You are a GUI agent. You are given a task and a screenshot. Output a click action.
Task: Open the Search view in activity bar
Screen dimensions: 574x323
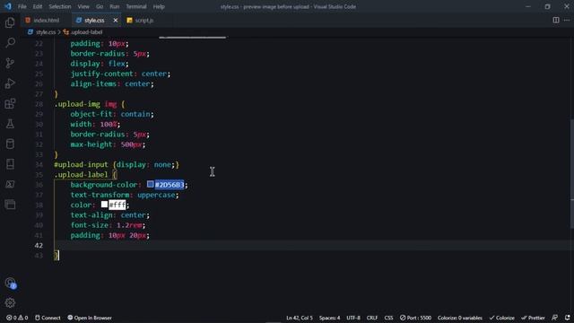[10, 42]
